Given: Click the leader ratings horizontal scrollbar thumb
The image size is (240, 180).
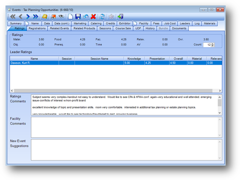Looking at the screenshot, I should tap(113, 91).
